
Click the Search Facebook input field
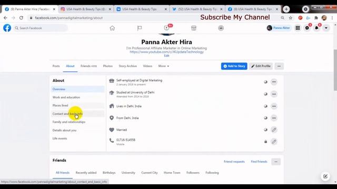[41, 28]
